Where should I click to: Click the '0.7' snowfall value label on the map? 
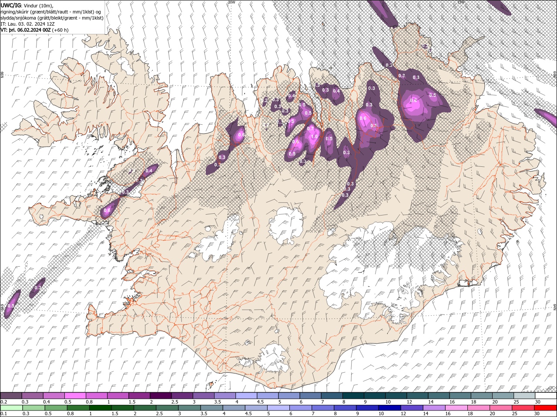click(310, 129)
